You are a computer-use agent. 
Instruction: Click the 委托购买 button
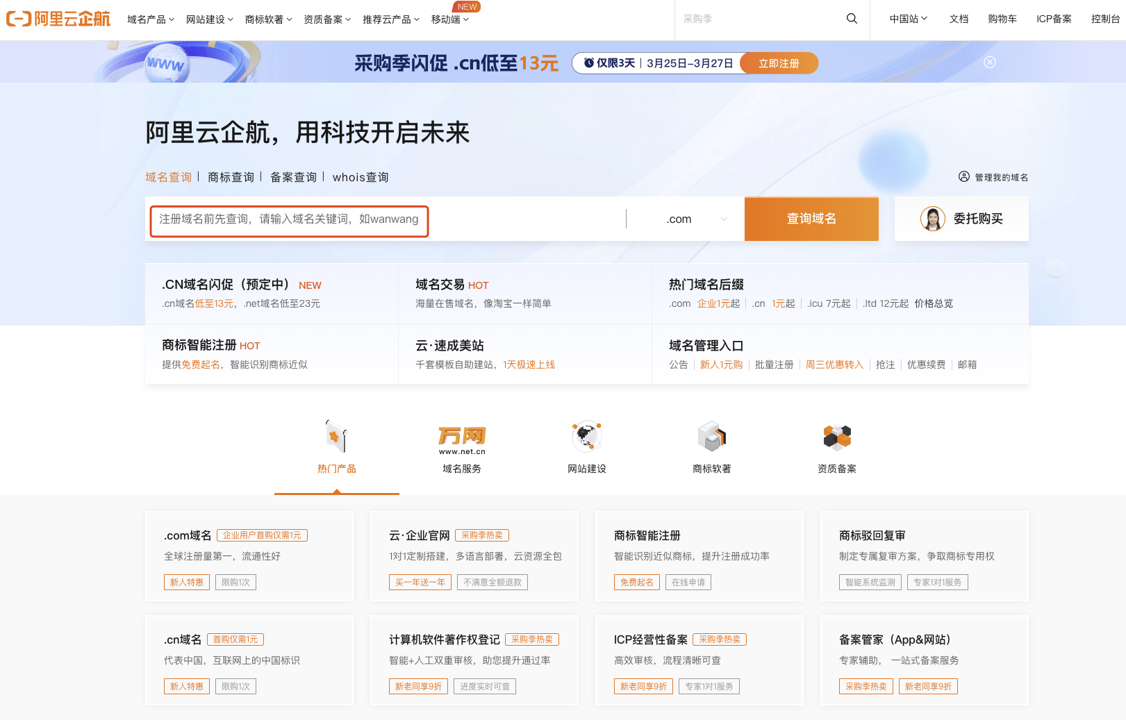[x=961, y=219]
